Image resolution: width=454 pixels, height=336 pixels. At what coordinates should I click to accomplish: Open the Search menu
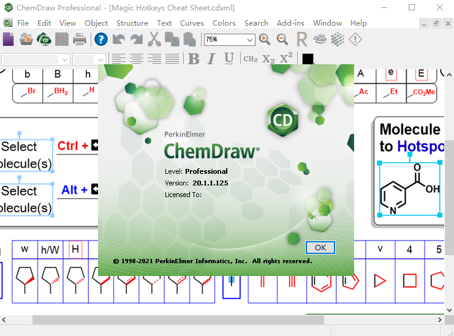click(x=256, y=23)
